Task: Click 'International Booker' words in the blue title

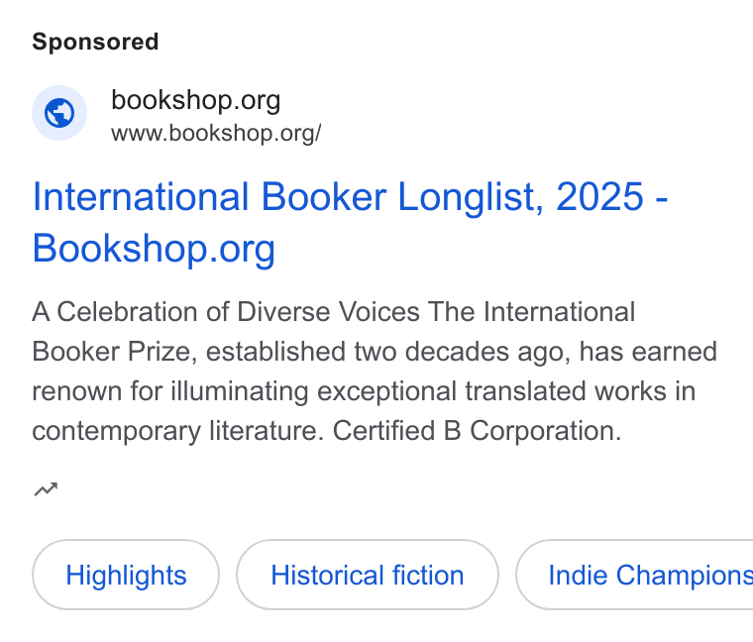Action: (209, 197)
